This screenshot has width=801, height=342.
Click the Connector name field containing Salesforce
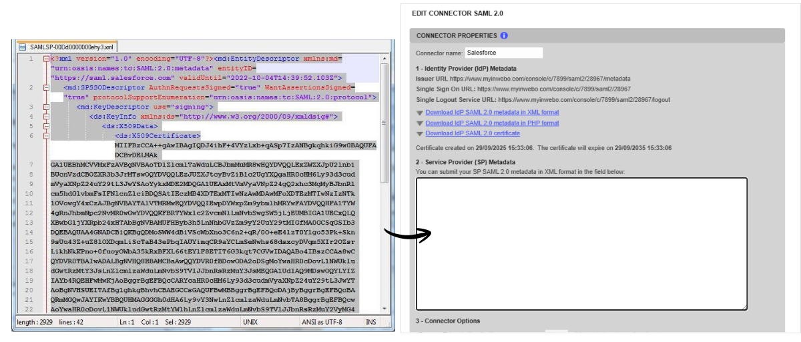point(504,53)
